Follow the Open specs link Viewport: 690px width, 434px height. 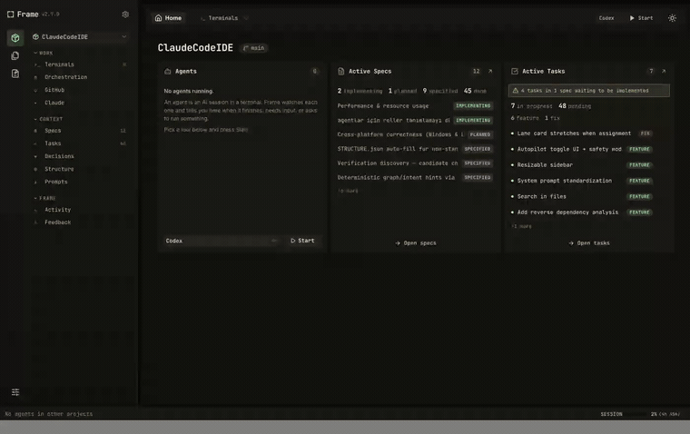pyautogui.click(x=416, y=243)
